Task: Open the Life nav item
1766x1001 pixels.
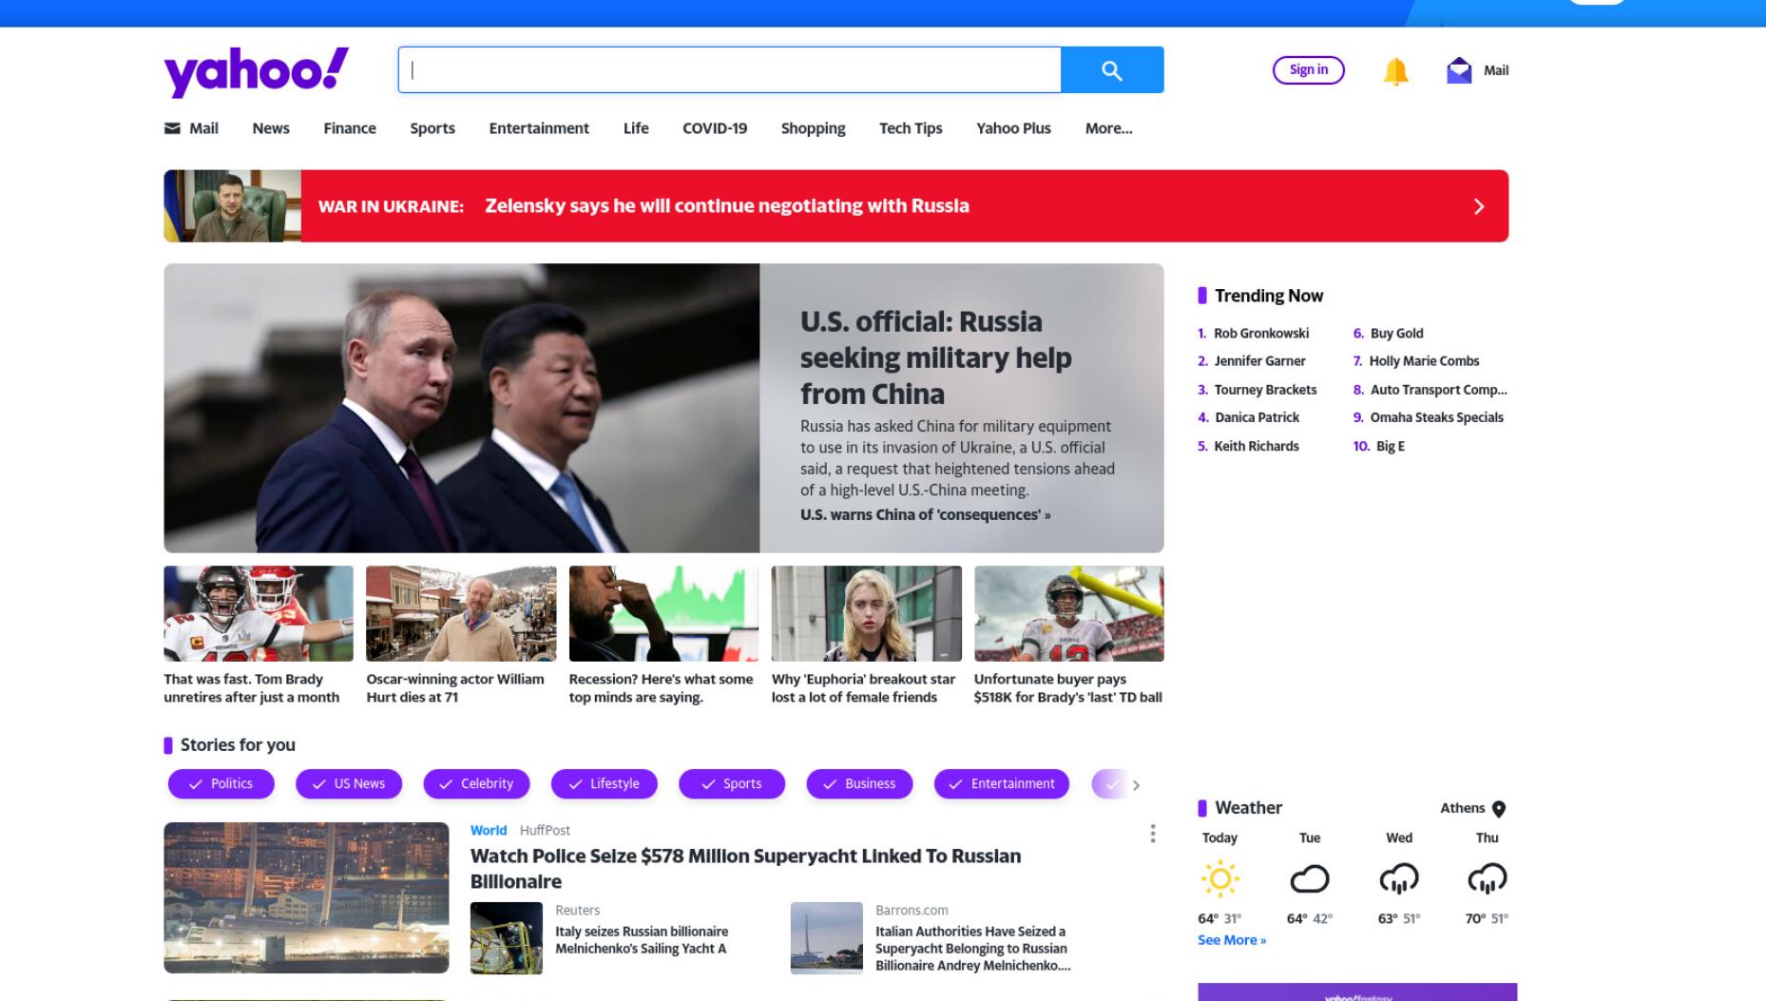Action: (x=636, y=128)
